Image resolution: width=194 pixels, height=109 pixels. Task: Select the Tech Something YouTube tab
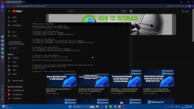pos(14,2)
